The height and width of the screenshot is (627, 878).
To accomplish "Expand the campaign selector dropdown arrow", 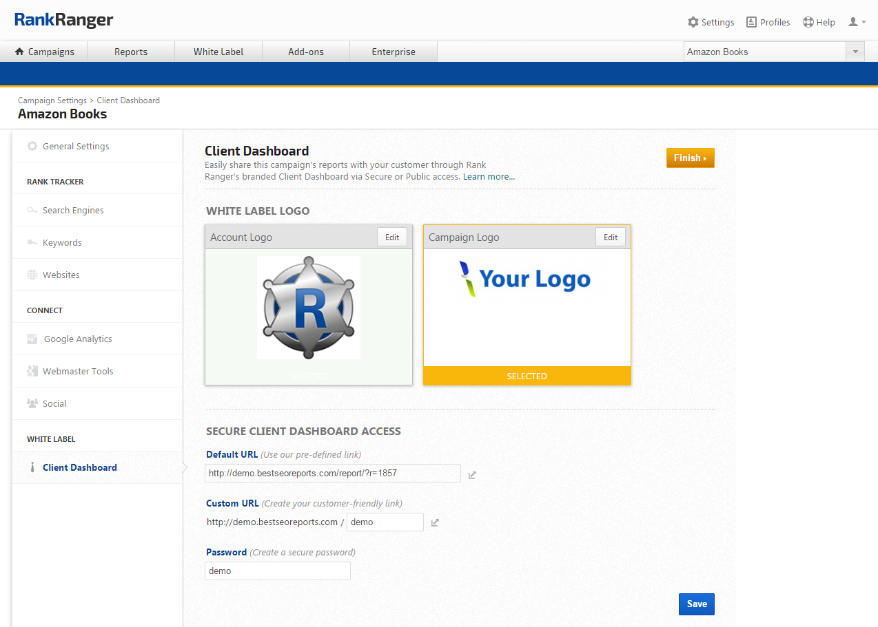I will [855, 52].
